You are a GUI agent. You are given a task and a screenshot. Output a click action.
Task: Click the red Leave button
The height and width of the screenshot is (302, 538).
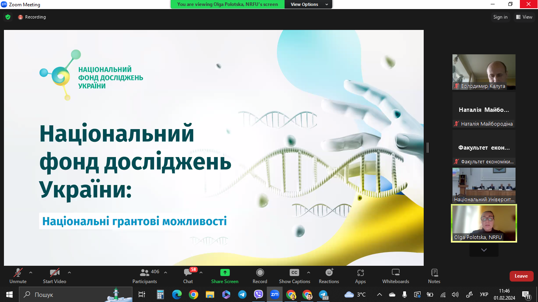521,276
